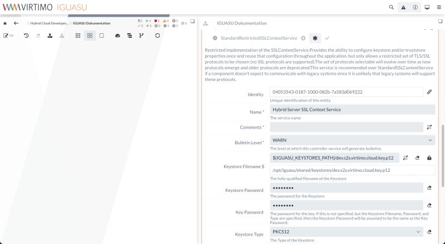Image resolution: width=445 pixels, height=244 pixels.
Task: Copy Identity link via chain icon
Action: pos(429,91)
